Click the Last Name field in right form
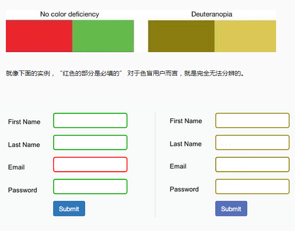The width and height of the screenshot is (295, 231). click(x=252, y=142)
